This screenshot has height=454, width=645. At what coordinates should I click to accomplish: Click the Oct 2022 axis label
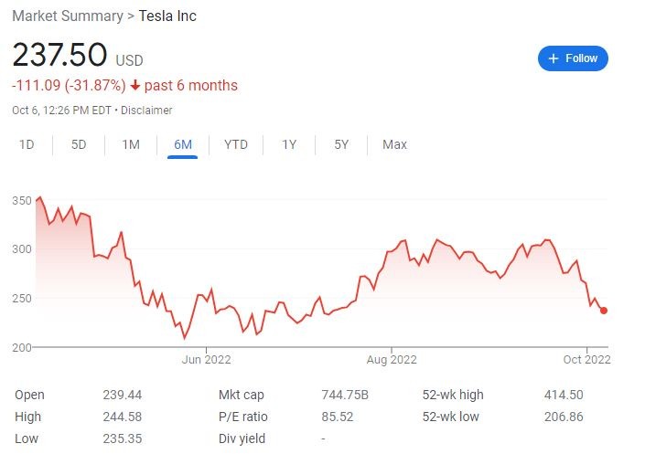click(x=586, y=360)
